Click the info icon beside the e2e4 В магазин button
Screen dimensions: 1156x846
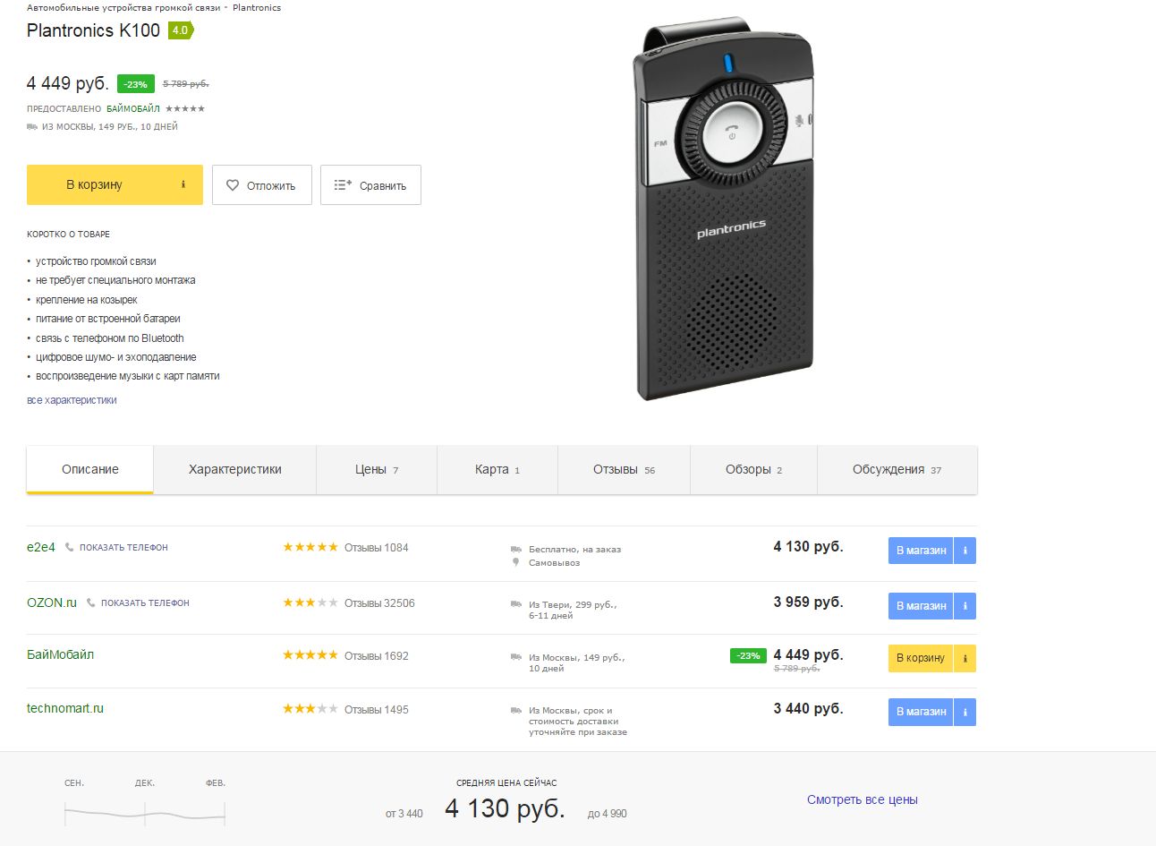[965, 551]
